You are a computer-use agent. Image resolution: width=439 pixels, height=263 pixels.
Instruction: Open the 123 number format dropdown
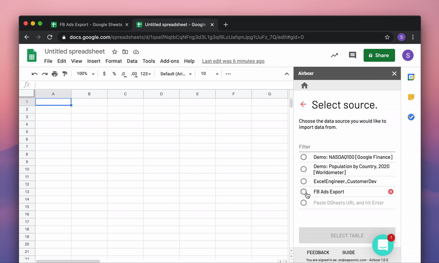click(x=145, y=74)
